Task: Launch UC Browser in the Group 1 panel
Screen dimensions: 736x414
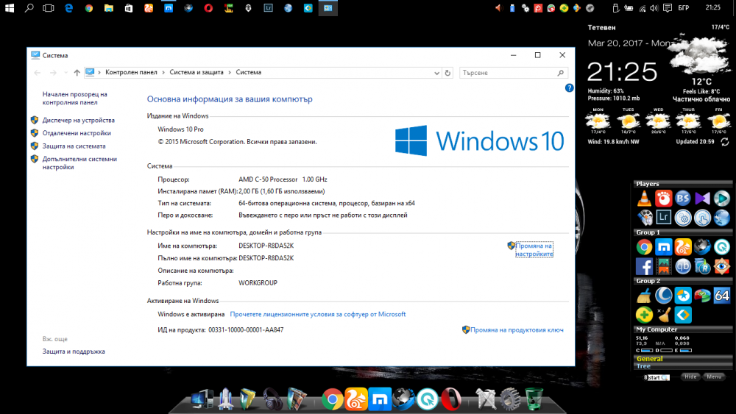Action: pyautogui.click(x=683, y=247)
